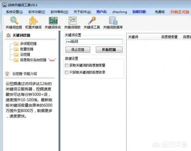
Task: Click the folder icon for 云挖掘
Action: [x=16, y=54]
